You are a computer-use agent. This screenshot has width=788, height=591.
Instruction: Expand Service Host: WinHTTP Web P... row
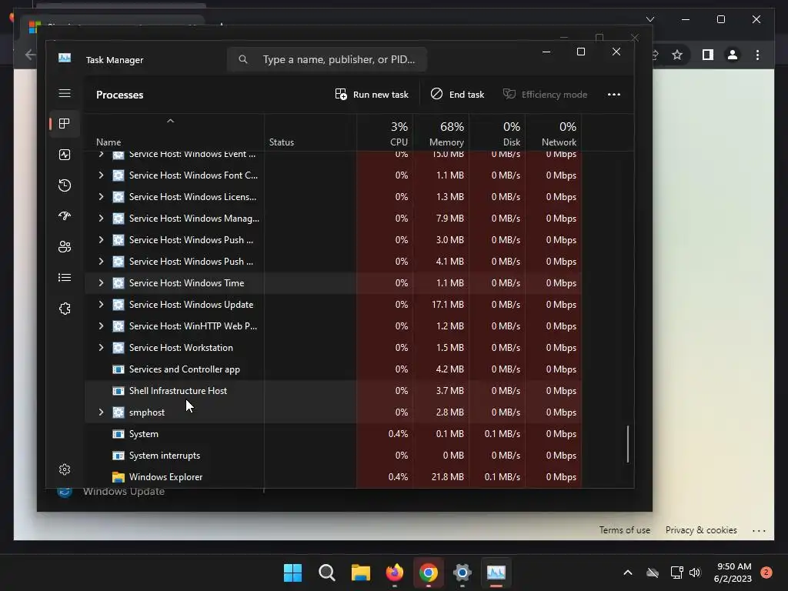click(x=101, y=326)
